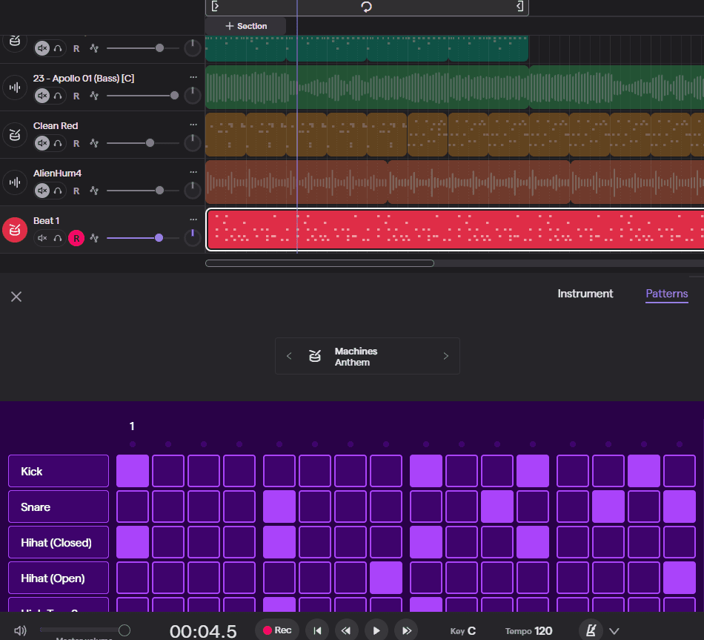Expand metronome options chevron
Image resolution: width=704 pixels, height=640 pixels.
click(x=614, y=631)
